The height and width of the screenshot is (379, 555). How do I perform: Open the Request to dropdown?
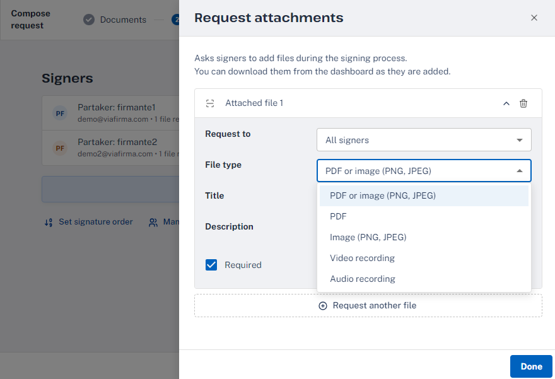[424, 140]
